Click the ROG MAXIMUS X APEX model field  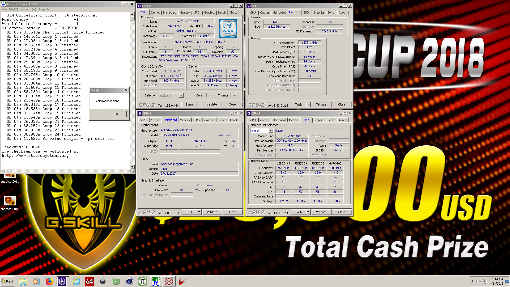[185, 135]
